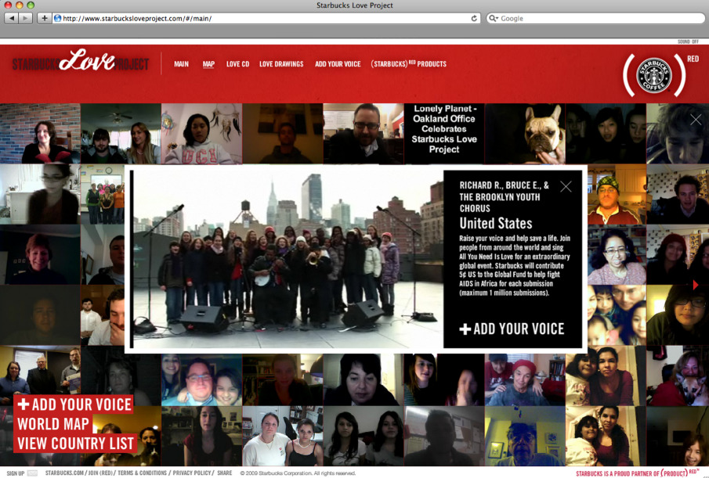
Task: Open the Terms & Conditions footer link
Action: pyautogui.click(x=142, y=473)
